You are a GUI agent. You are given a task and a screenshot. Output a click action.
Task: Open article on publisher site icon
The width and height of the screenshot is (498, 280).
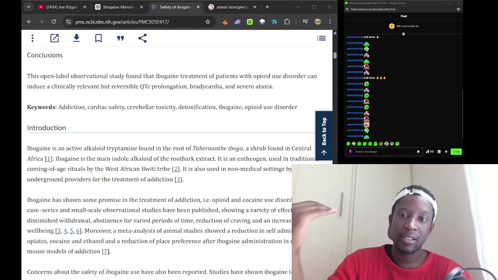54,38
